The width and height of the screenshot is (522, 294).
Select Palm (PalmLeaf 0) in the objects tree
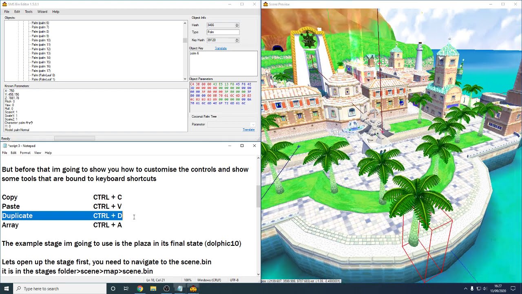[43, 75]
